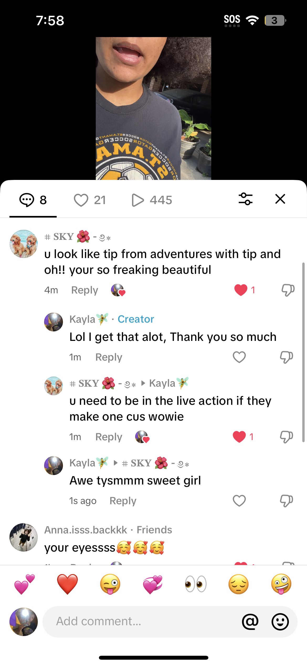Switch to the comments tab showing 8
Image resolution: width=307 pixels, height=666 pixels.
33,200
